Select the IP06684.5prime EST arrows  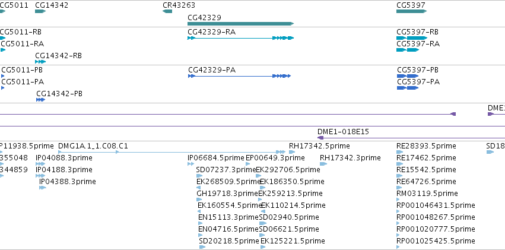190,164
